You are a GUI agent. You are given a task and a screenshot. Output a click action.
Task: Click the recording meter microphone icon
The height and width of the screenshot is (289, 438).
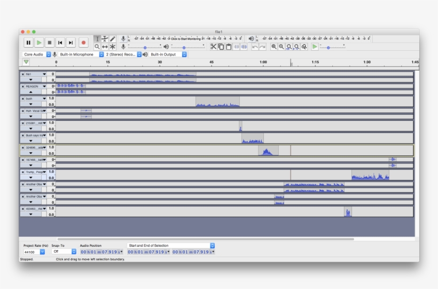click(123, 38)
